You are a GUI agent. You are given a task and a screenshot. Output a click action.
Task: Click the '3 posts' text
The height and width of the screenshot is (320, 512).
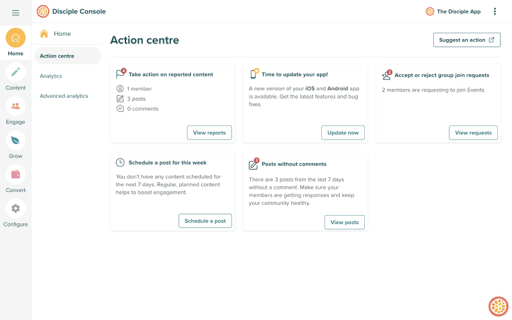point(136,99)
